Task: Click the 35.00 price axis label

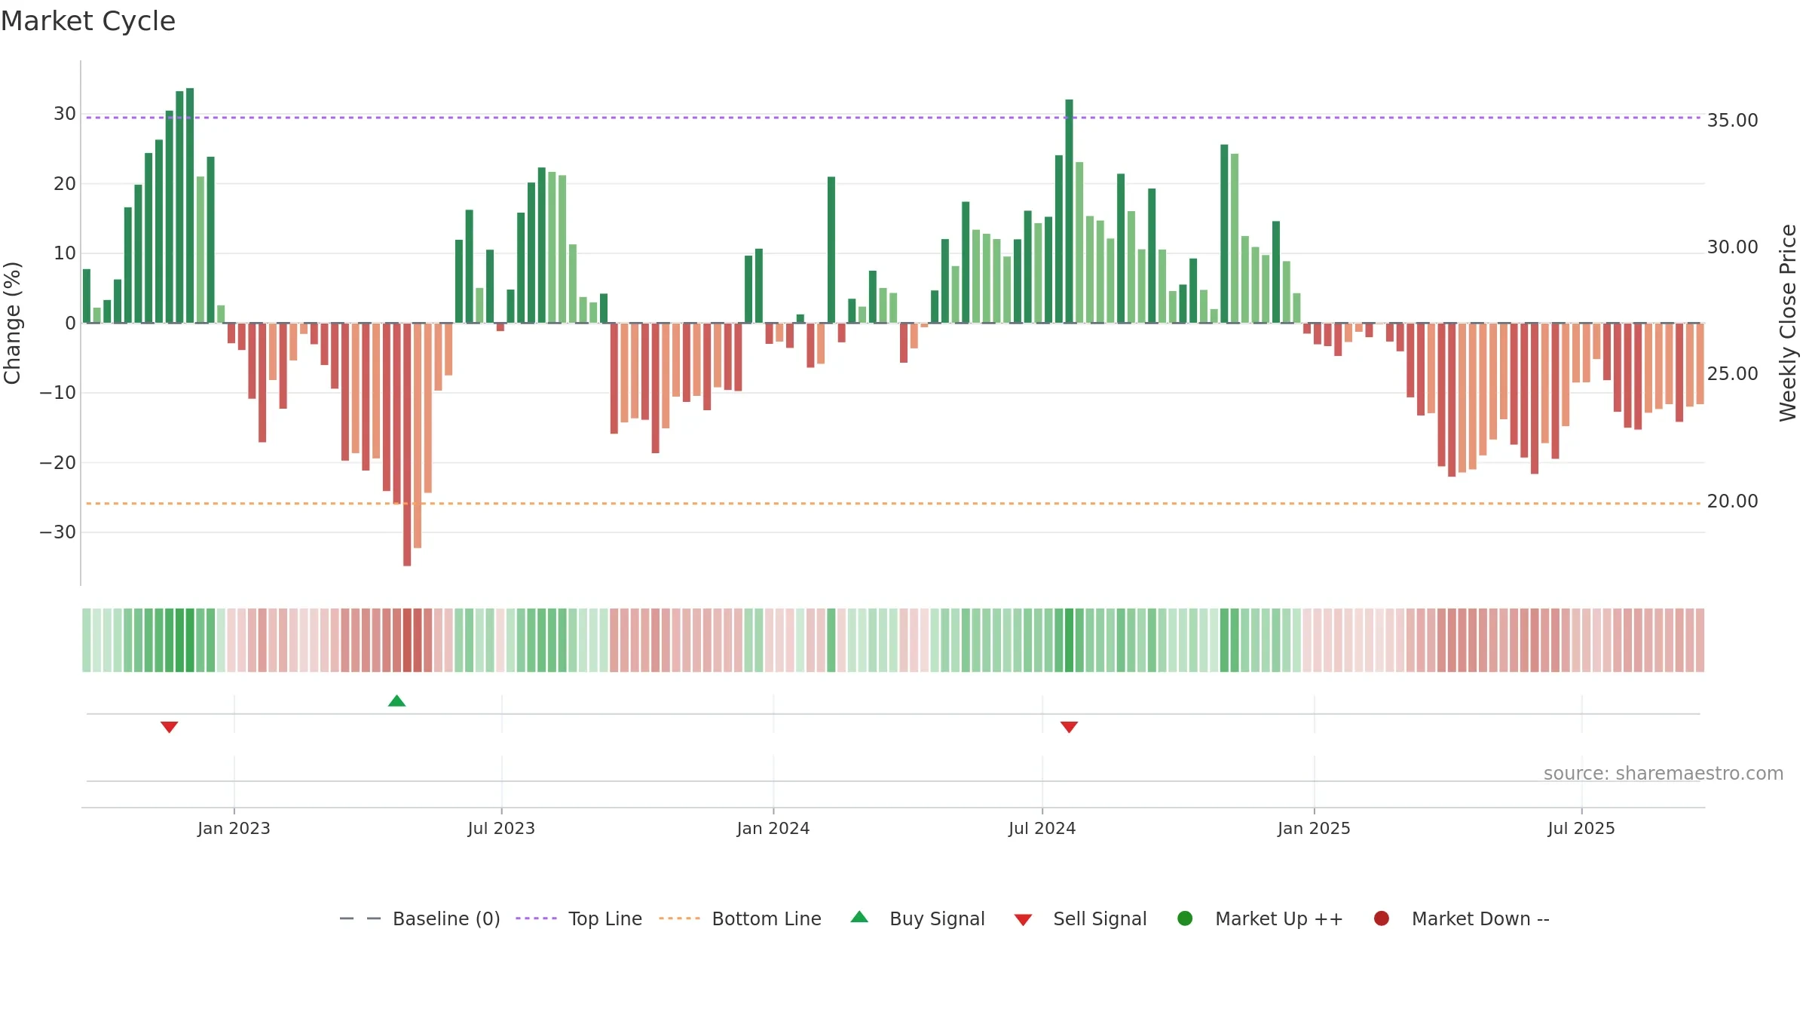Action: [x=1732, y=120]
